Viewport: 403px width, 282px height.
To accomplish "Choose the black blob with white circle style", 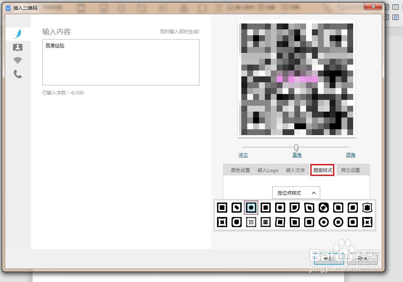I will (324, 208).
